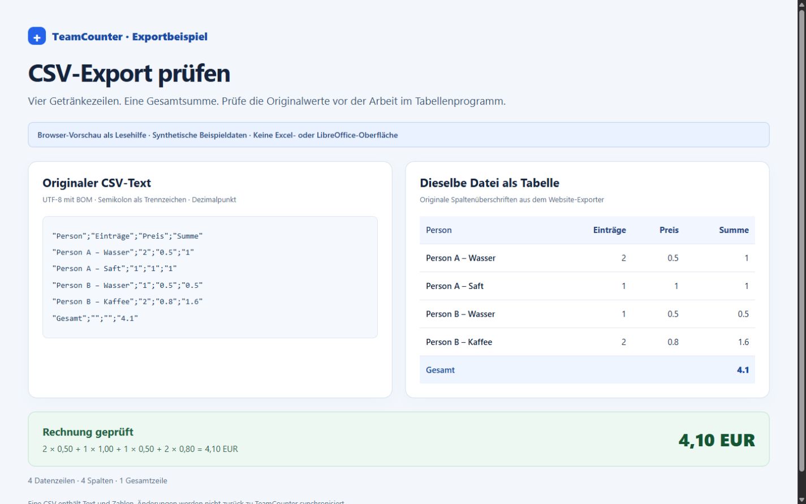Viewport: 806px width, 504px height.
Task: Click the Person B – Kaffee table cell
Action: (459, 342)
